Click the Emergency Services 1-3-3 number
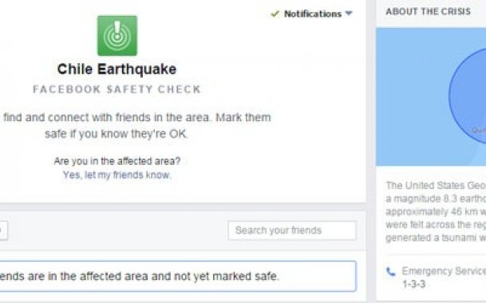486x303 pixels. click(x=413, y=284)
